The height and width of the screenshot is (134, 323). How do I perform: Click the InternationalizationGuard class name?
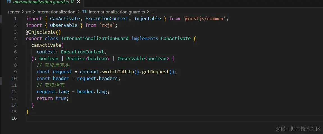click(95, 39)
